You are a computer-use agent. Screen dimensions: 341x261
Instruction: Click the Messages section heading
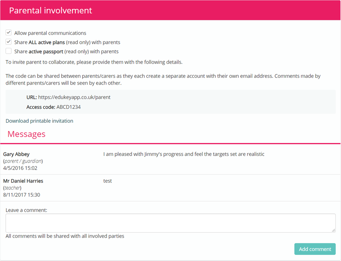coord(26,134)
